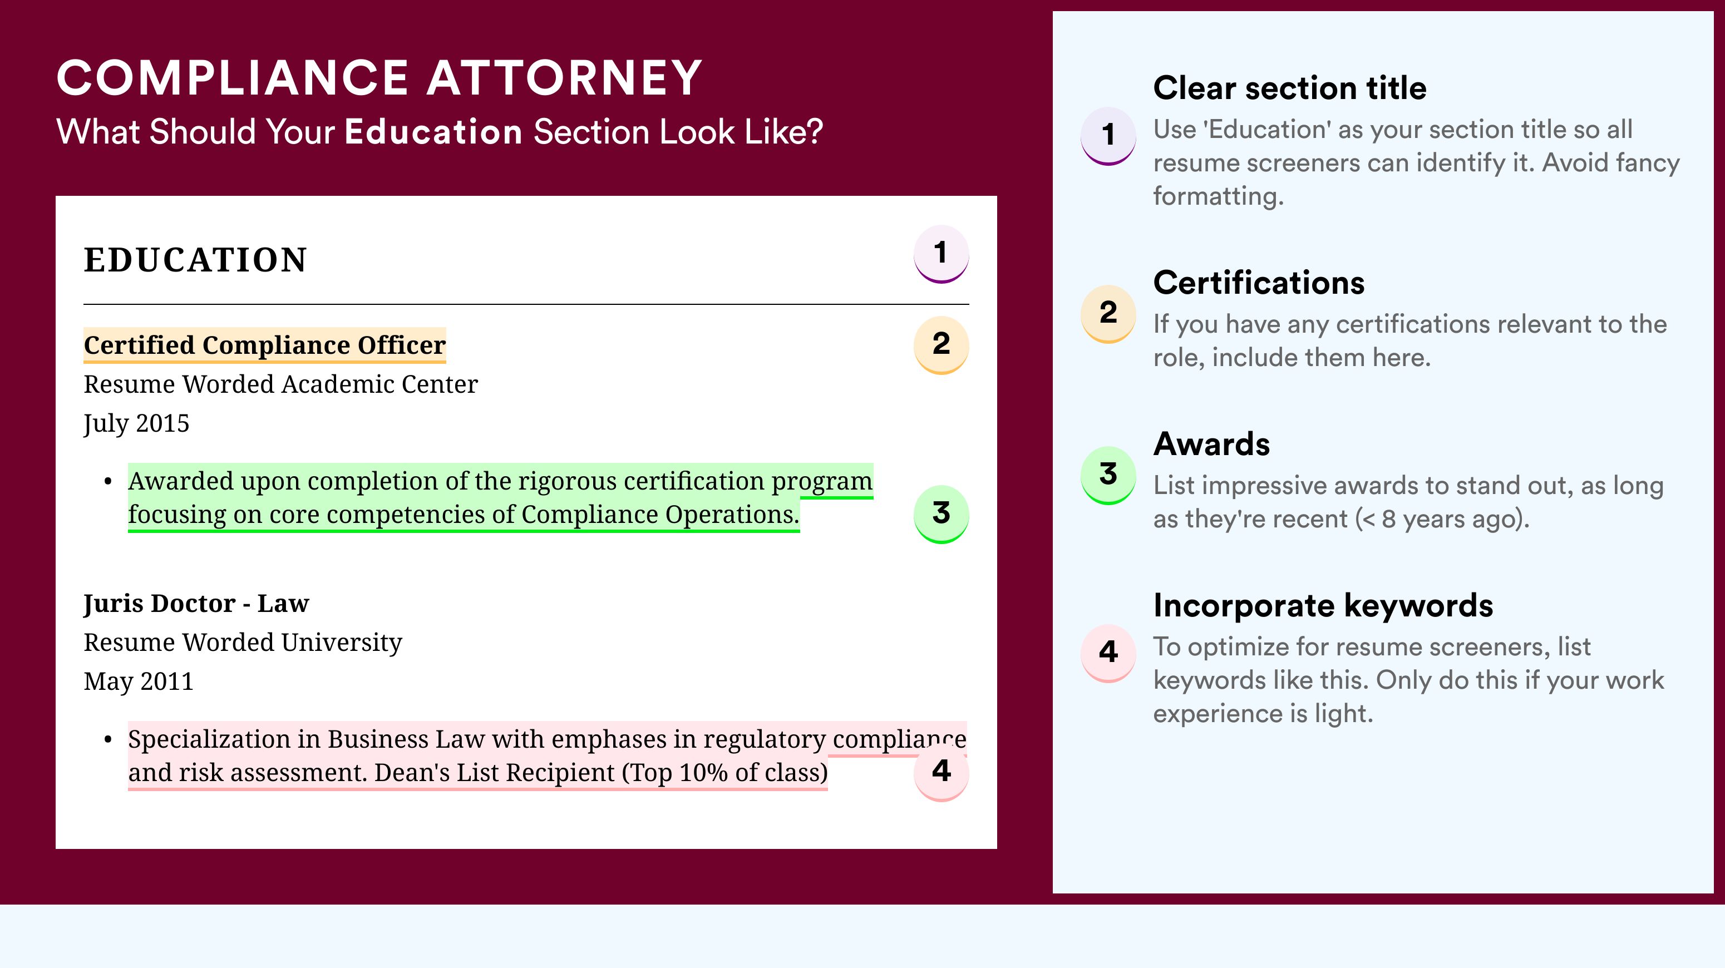Click the Awards tip heading
The image size is (1725, 968).
coord(1211,444)
